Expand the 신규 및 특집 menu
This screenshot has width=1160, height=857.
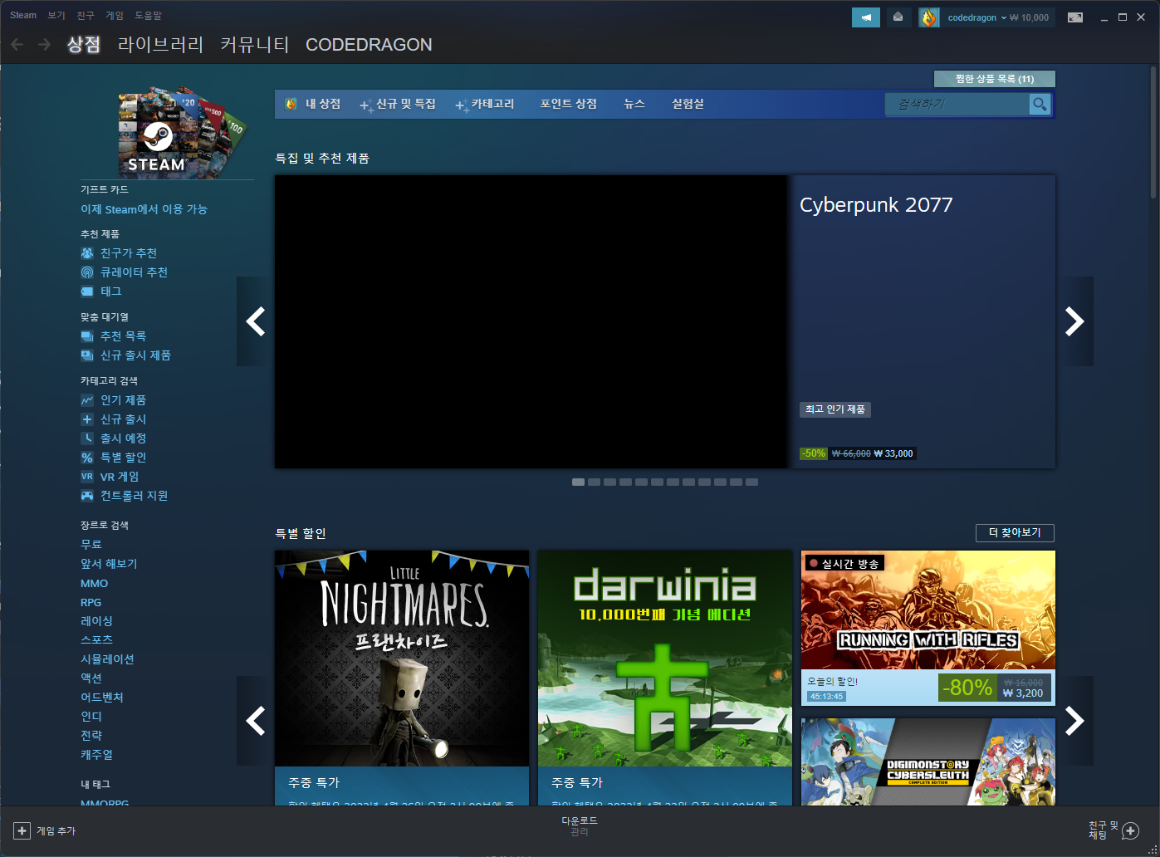tap(398, 104)
